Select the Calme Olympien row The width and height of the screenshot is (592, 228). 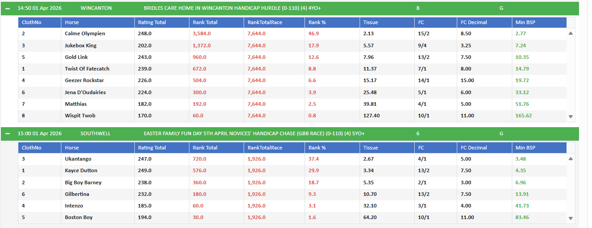click(x=85, y=34)
